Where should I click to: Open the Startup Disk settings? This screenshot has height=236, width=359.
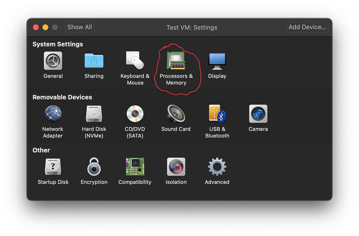pyautogui.click(x=53, y=167)
